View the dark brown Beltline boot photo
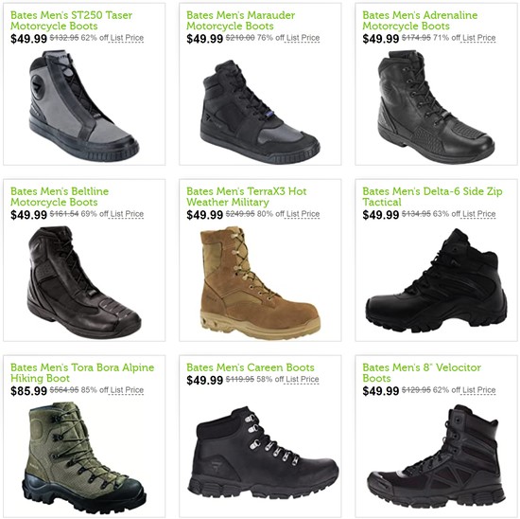 (x=84, y=282)
